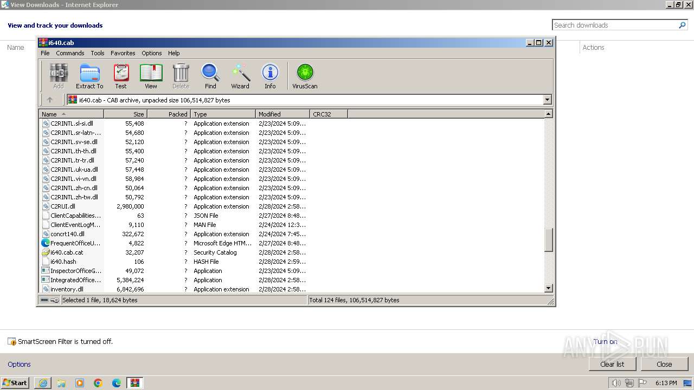Open the Options menu
Screen dimensions: 694x390
pos(152,53)
